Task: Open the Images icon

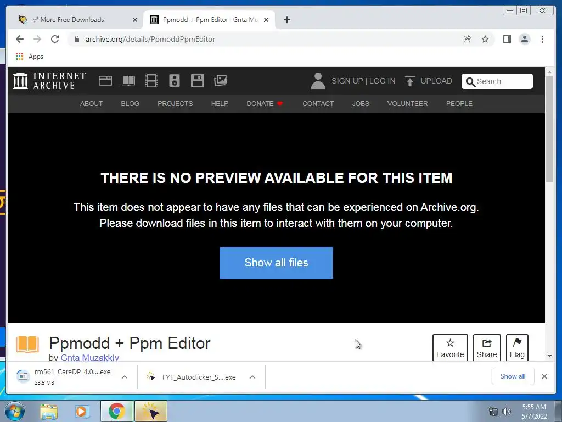Action: click(221, 81)
